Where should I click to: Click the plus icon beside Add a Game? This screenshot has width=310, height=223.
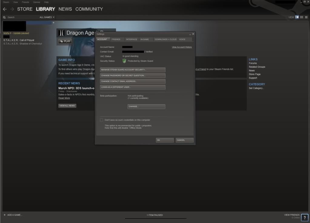coord(5,215)
